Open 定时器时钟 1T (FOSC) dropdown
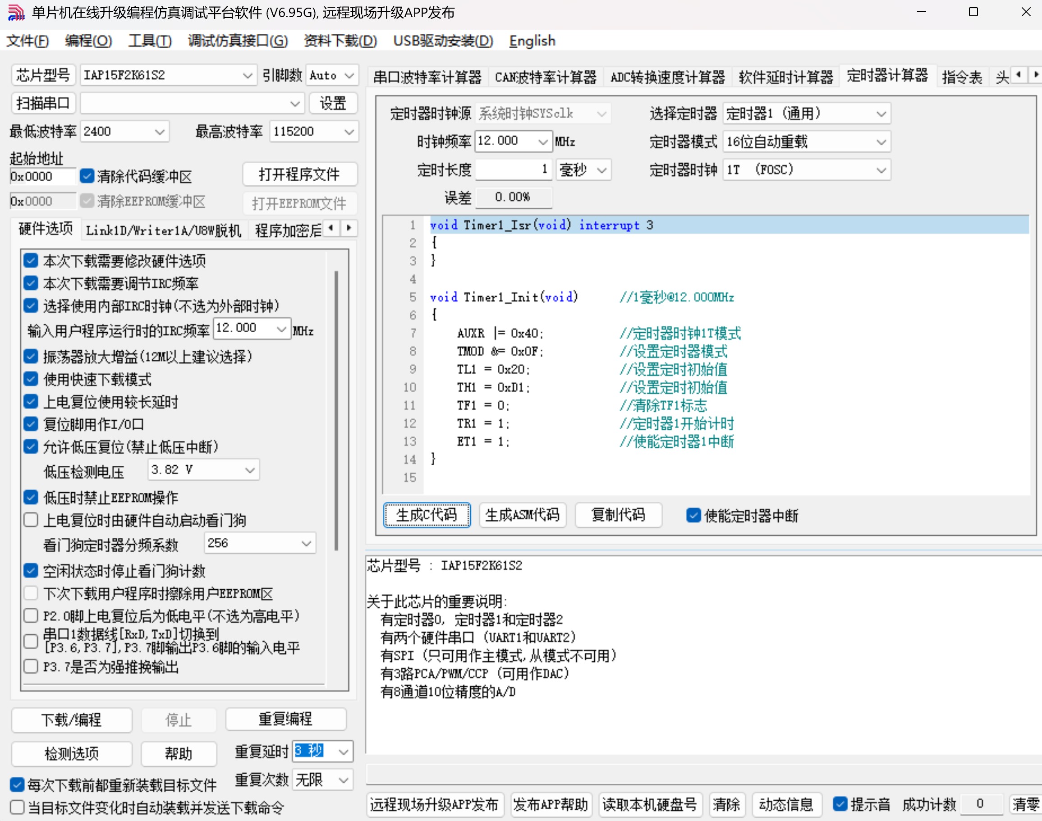The image size is (1042, 821). 807,170
